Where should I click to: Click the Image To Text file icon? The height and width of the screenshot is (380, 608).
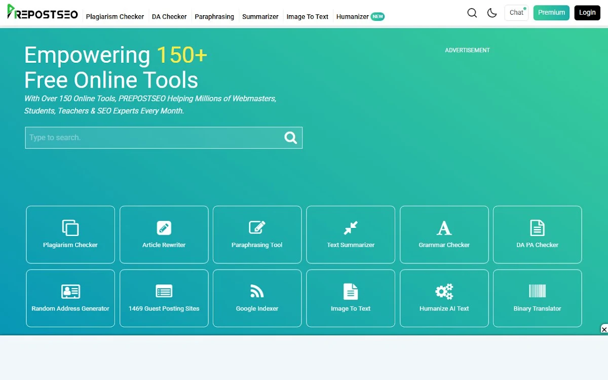(351, 291)
